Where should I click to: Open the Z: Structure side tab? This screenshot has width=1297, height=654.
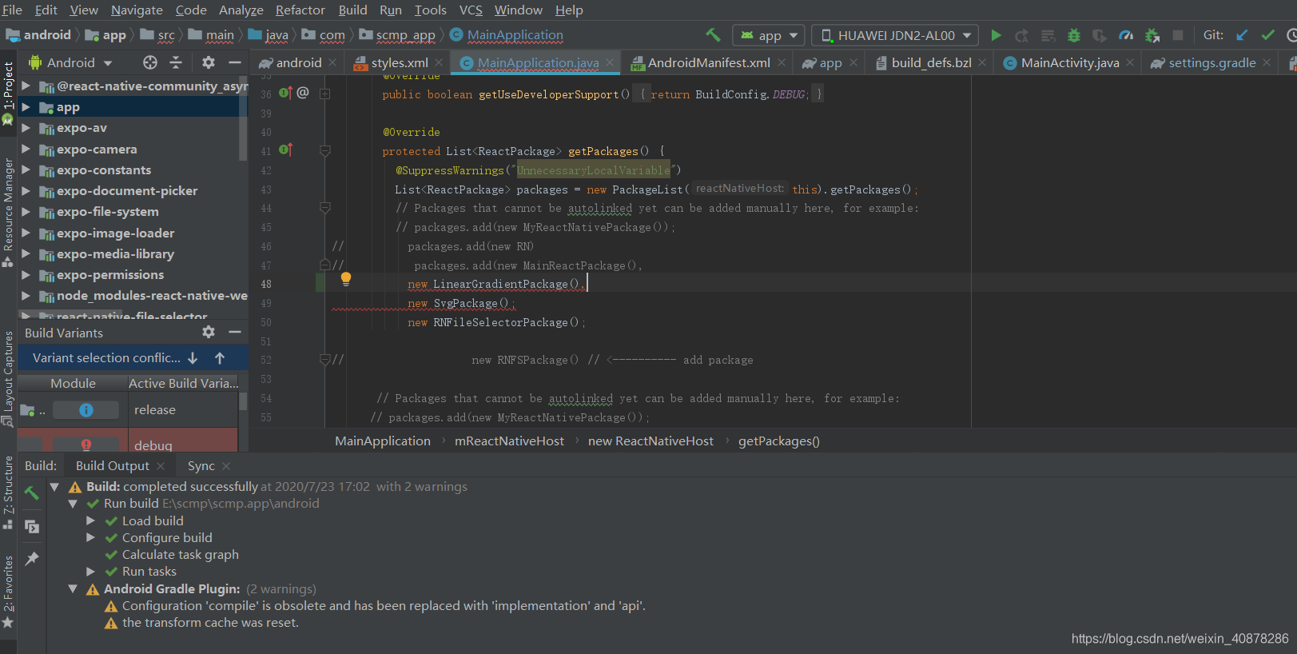8,492
